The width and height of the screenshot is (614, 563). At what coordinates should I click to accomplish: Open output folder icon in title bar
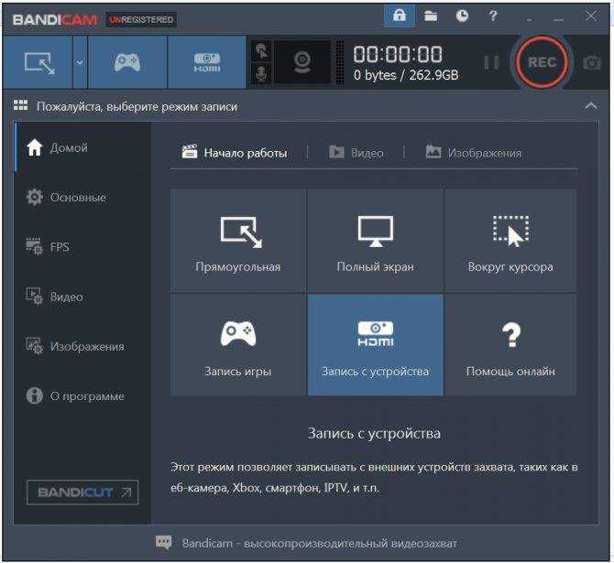pos(431,16)
